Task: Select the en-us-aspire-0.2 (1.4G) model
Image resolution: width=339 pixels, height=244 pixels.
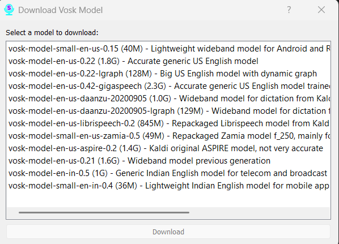Action: (168, 148)
